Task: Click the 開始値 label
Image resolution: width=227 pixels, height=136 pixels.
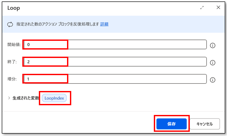Action: [x=14, y=45]
